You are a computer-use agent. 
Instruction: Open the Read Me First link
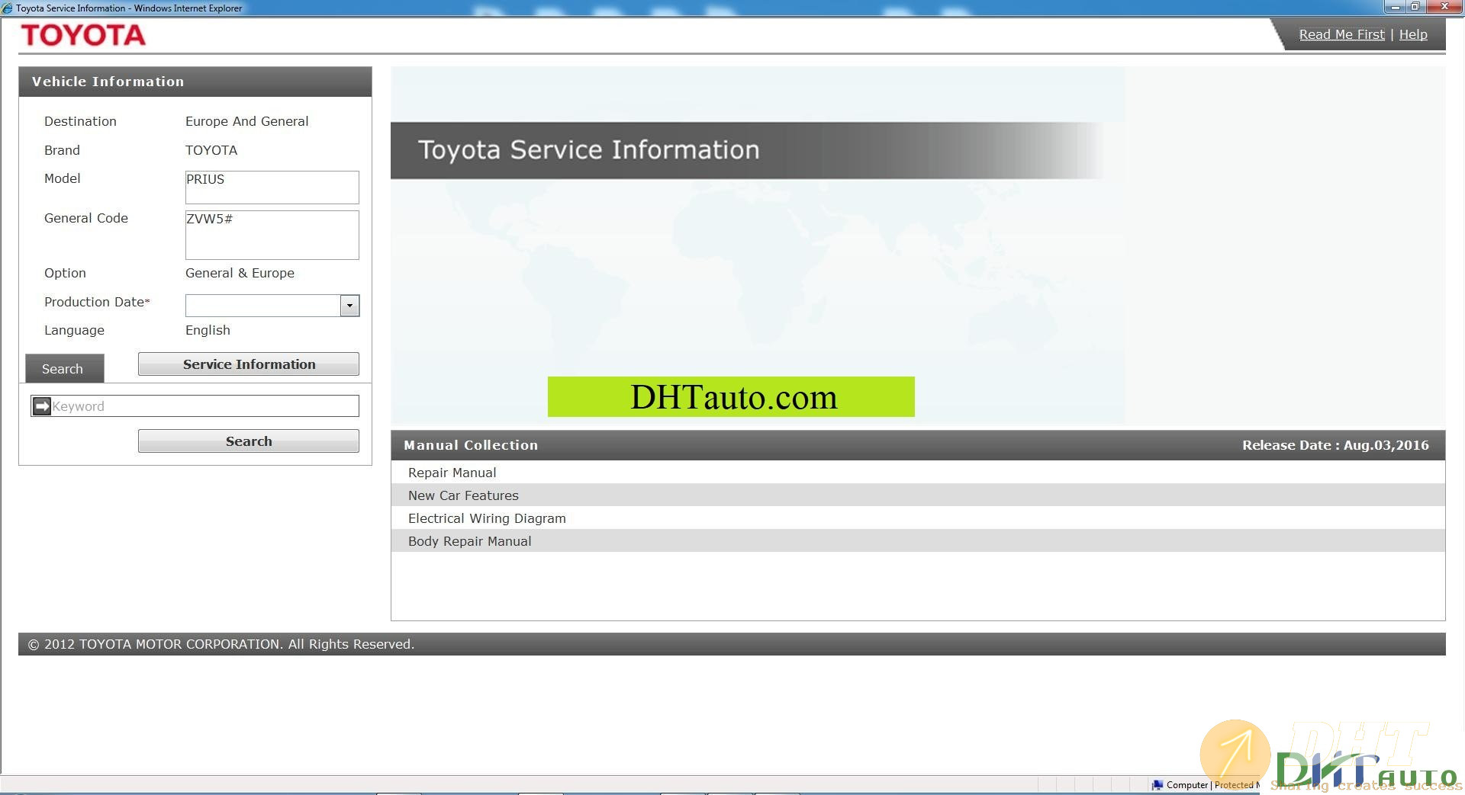1341,34
